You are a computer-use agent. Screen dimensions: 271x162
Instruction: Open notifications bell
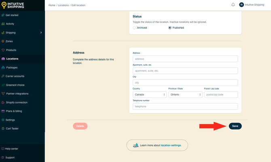click(x=233, y=5)
